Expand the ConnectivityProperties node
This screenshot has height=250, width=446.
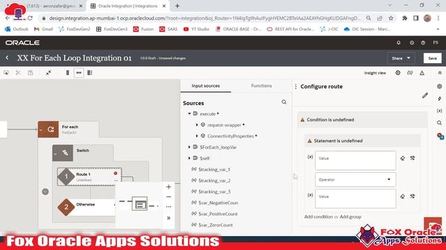tap(197, 136)
